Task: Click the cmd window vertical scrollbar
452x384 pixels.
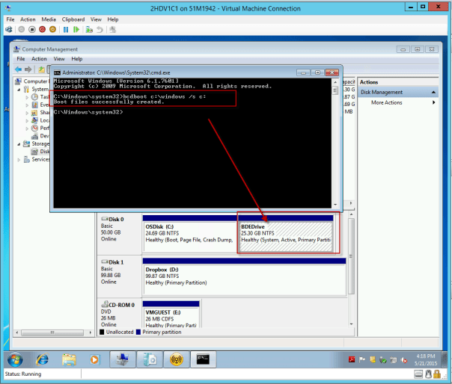Action: (335, 143)
